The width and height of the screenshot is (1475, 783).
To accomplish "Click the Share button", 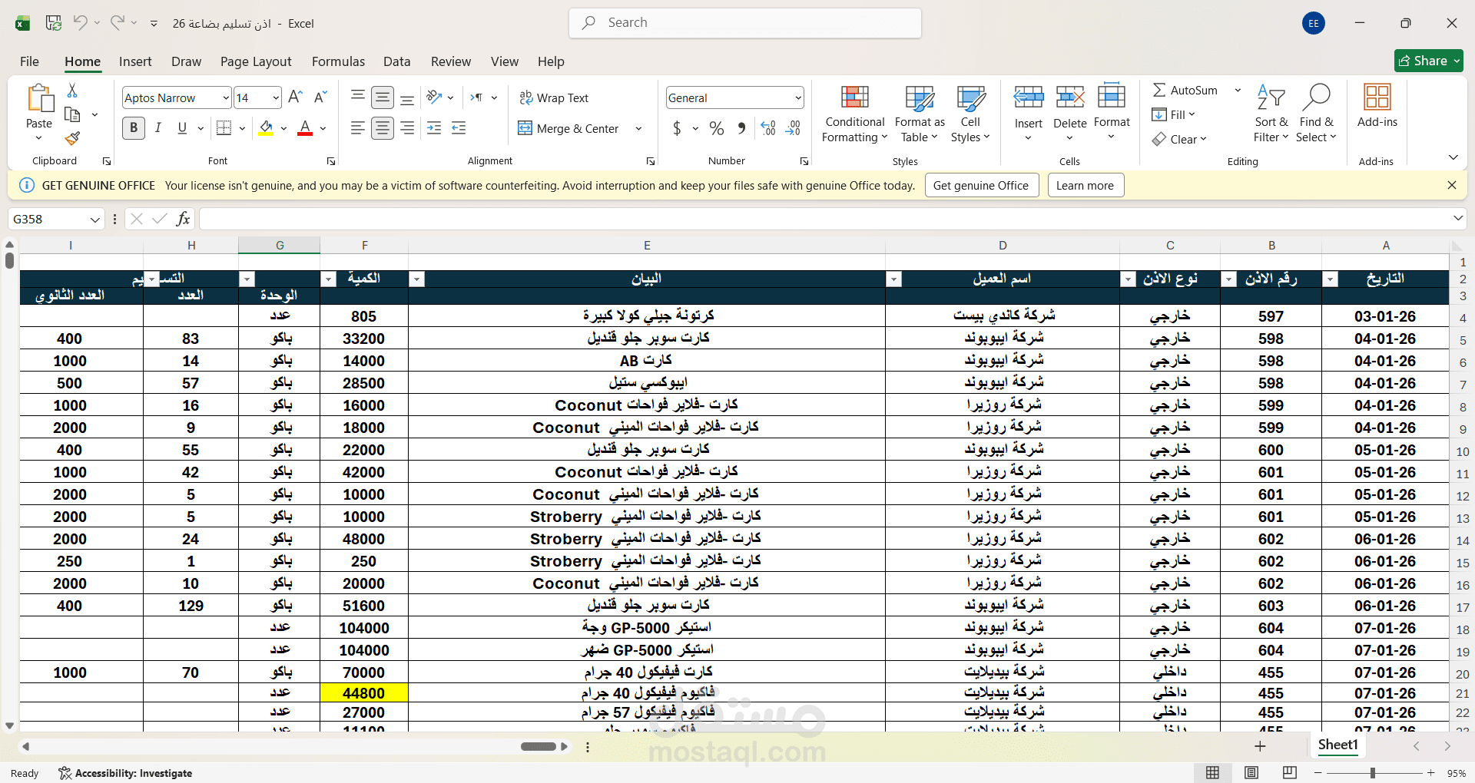I will pyautogui.click(x=1429, y=61).
